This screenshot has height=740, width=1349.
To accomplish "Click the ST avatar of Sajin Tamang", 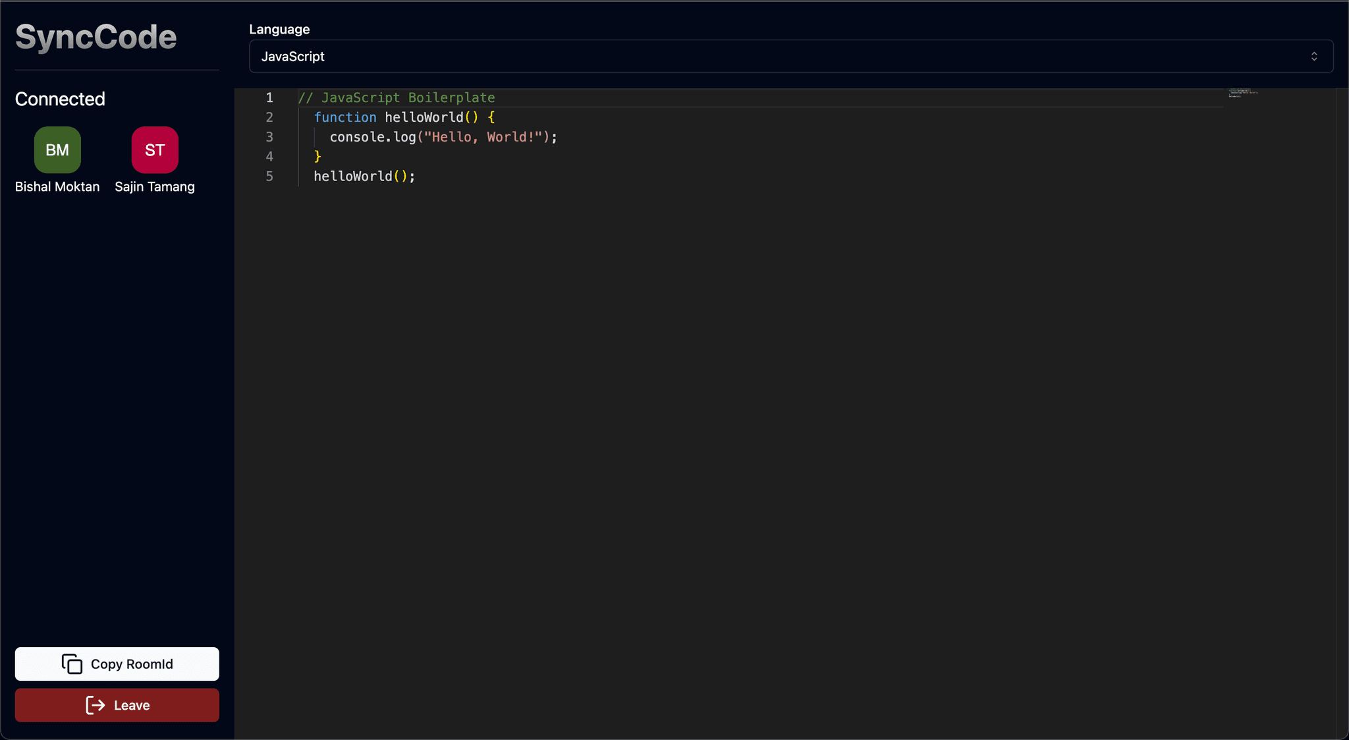I will (x=155, y=150).
